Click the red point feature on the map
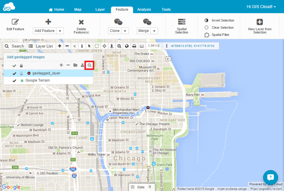Image resolution: width=284 pixels, height=191 pixels. tap(148, 108)
